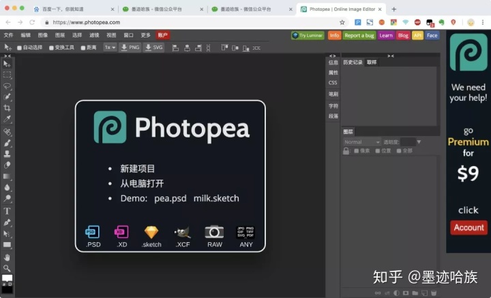Open the 滤镜 menu
The width and height of the screenshot is (491, 298).
pos(94,35)
